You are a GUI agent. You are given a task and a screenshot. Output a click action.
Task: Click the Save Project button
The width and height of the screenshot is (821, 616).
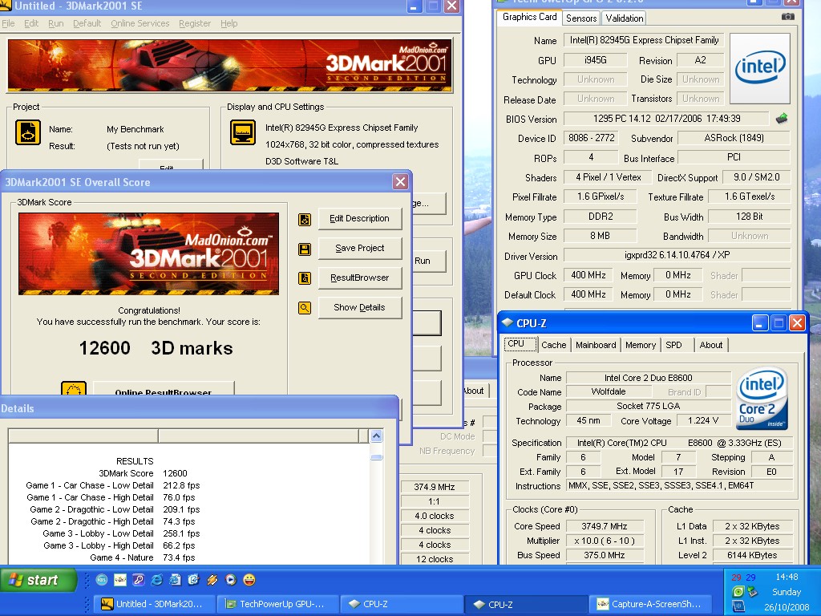point(360,249)
